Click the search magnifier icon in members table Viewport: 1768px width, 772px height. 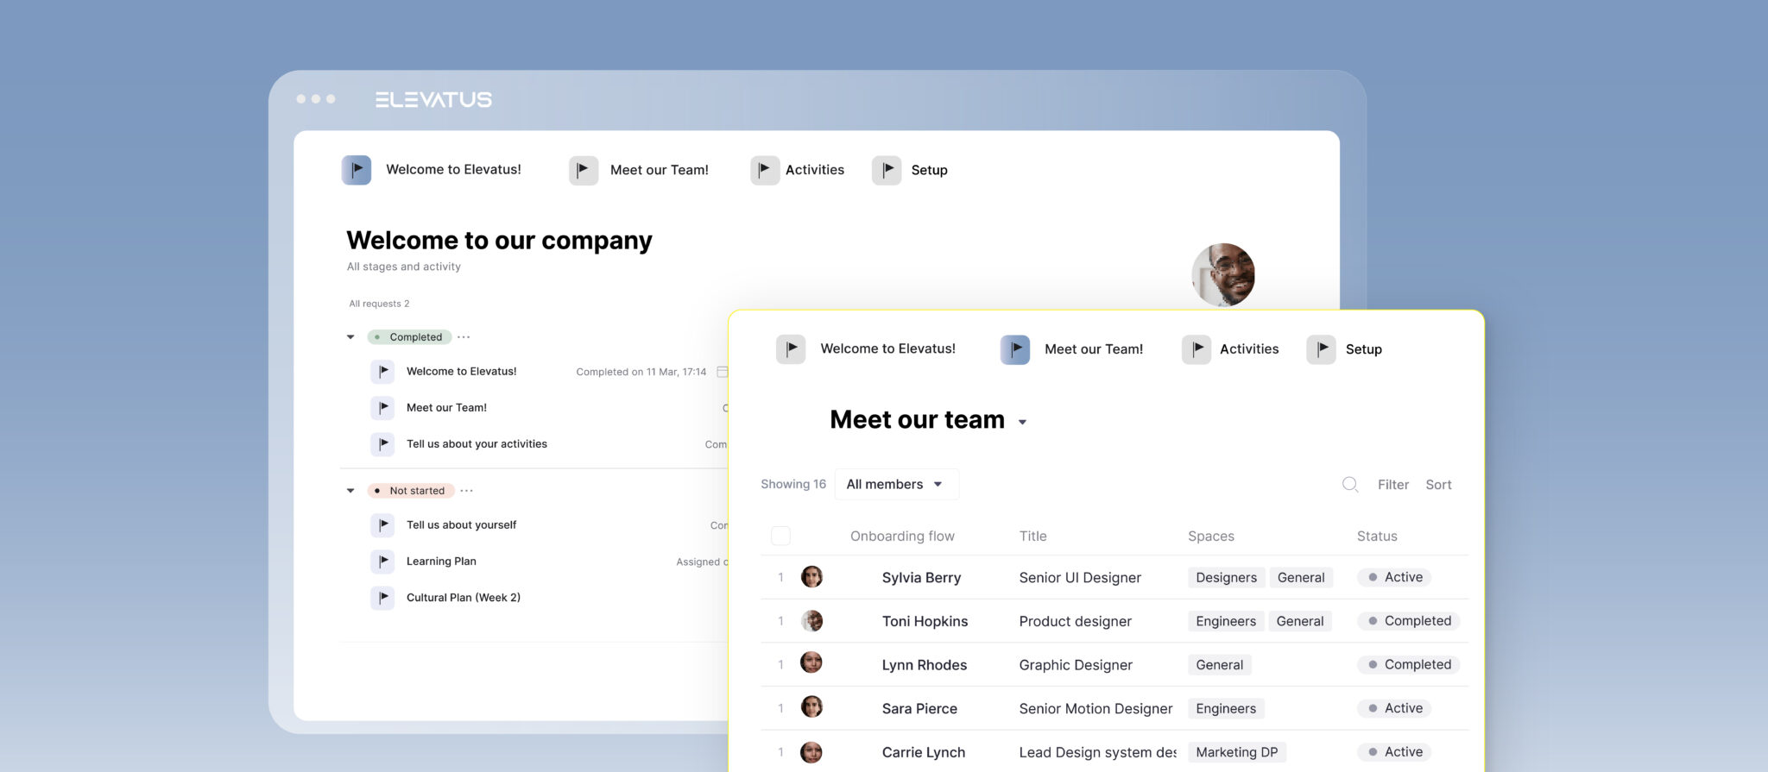tap(1350, 485)
